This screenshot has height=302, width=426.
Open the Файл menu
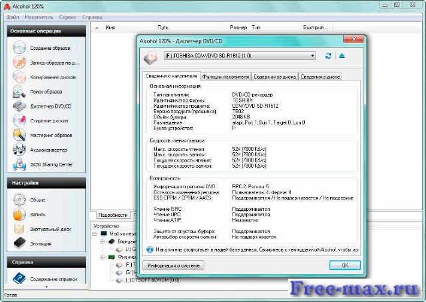pyautogui.click(x=13, y=17)
